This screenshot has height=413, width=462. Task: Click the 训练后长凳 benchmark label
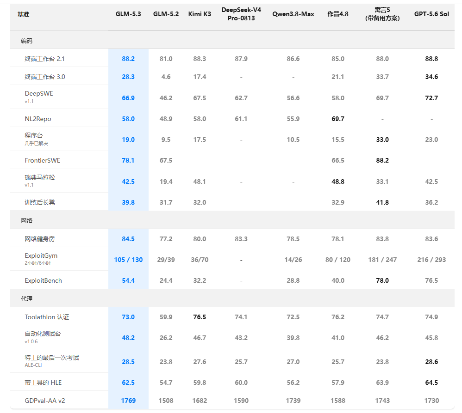click(40, 202)
